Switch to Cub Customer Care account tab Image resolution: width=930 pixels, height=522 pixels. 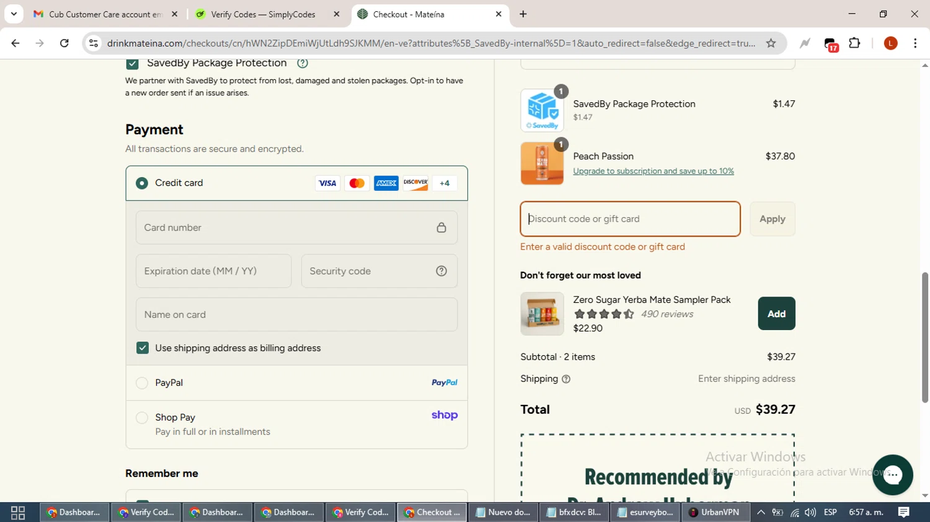point(105,14)
